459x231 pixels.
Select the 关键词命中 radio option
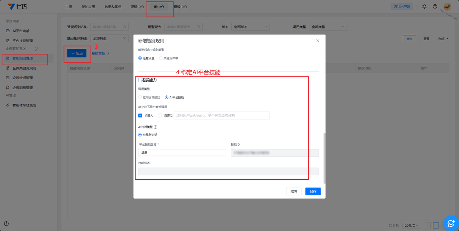coord(161,58)
